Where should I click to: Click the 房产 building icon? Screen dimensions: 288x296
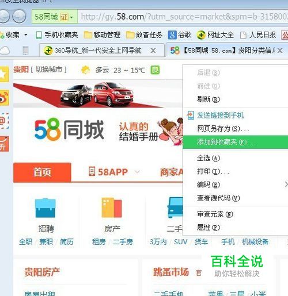tap(112, 207)
